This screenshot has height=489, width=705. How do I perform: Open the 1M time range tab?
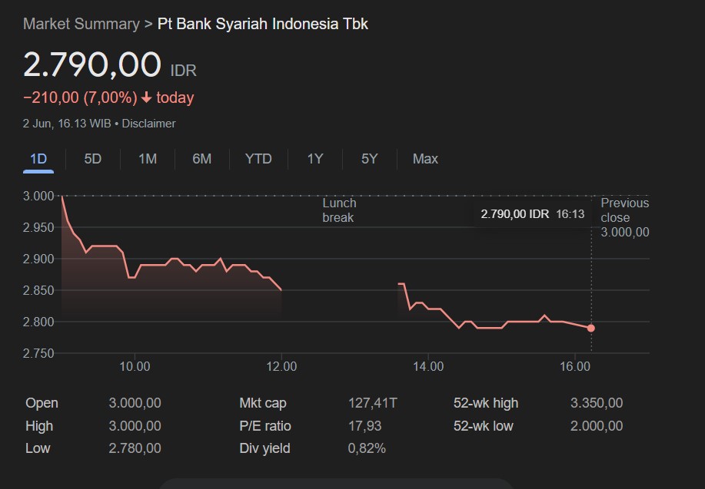pos(148,159)
